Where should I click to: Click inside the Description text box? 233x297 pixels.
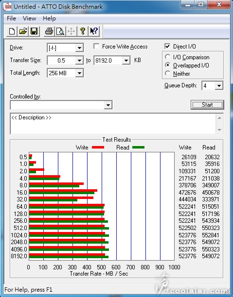pyautogui.click(x=113, y=124)
